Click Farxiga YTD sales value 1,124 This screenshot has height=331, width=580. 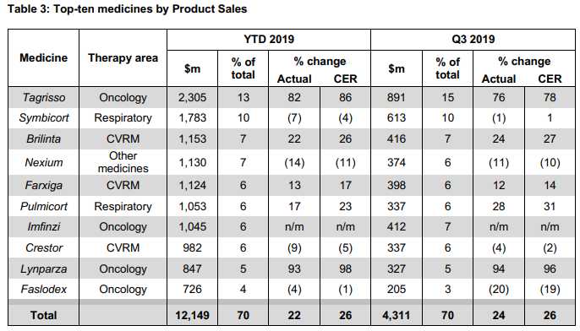pos(193,185)
